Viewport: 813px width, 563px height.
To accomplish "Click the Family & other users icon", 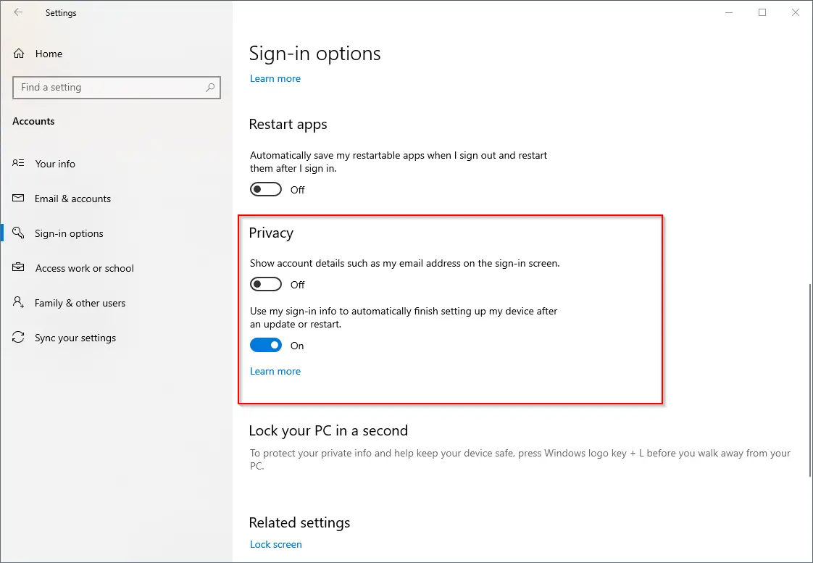I will click(18, 302).
